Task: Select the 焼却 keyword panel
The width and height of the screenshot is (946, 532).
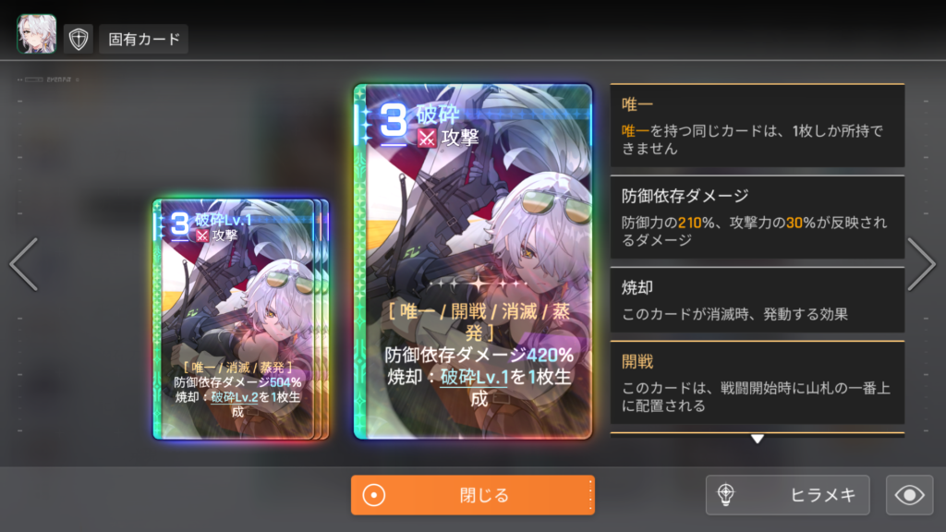Action: [758, 300]
